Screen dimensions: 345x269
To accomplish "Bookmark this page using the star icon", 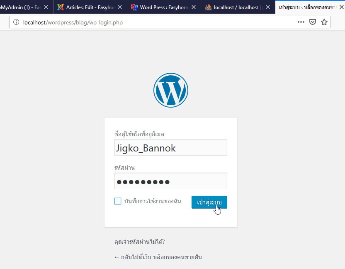I will [324, 22].
